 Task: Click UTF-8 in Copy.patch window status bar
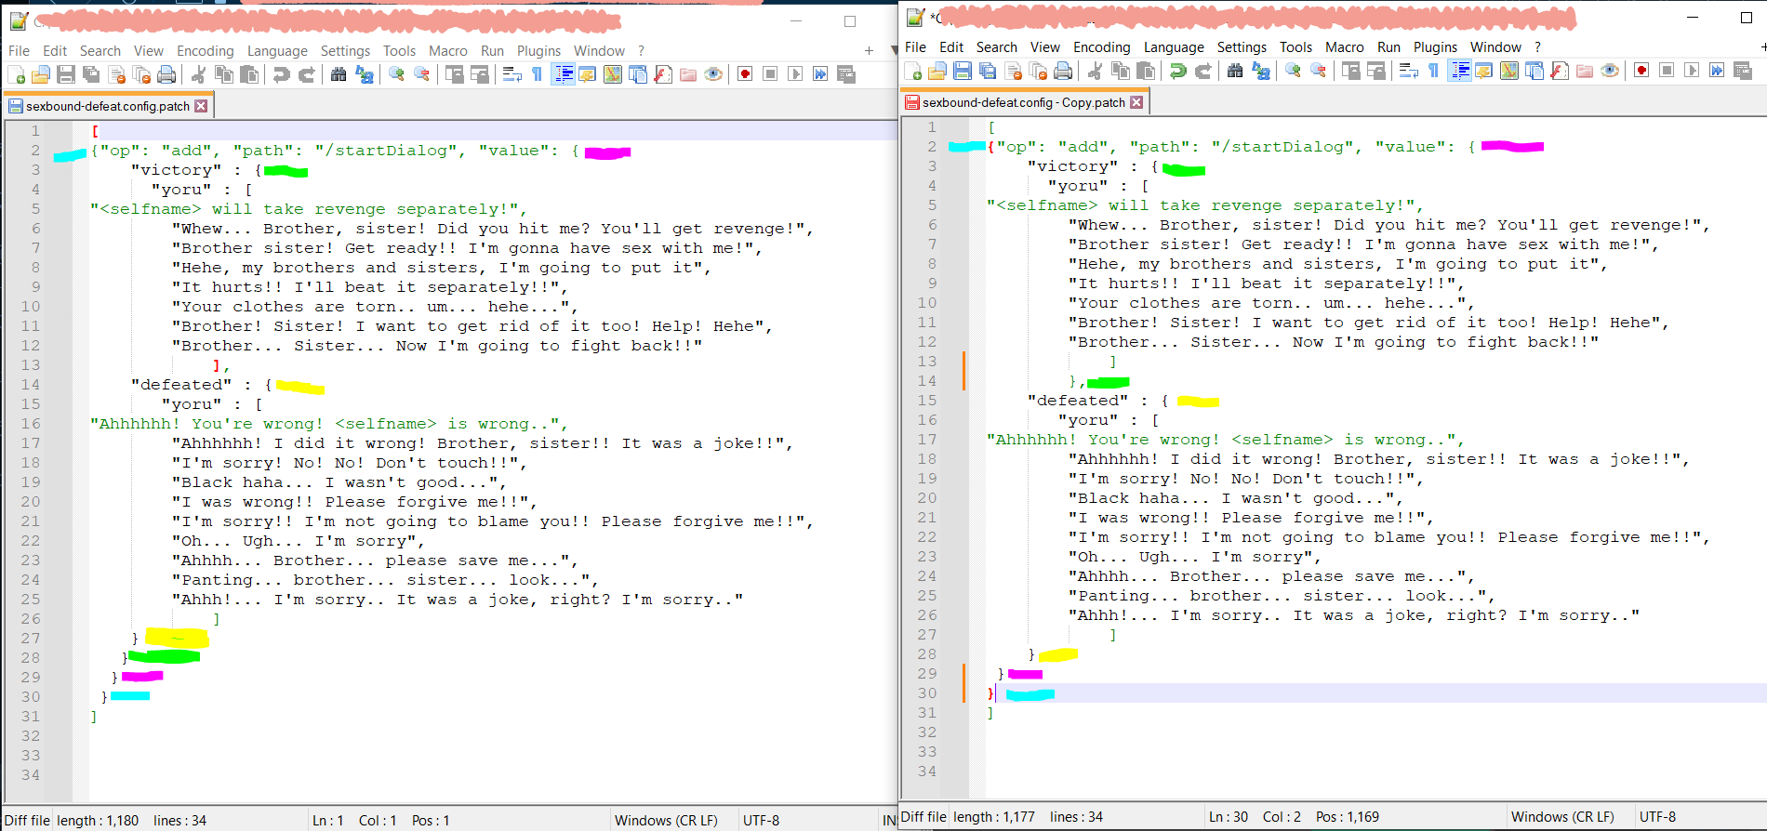(x=1658, y=817)
